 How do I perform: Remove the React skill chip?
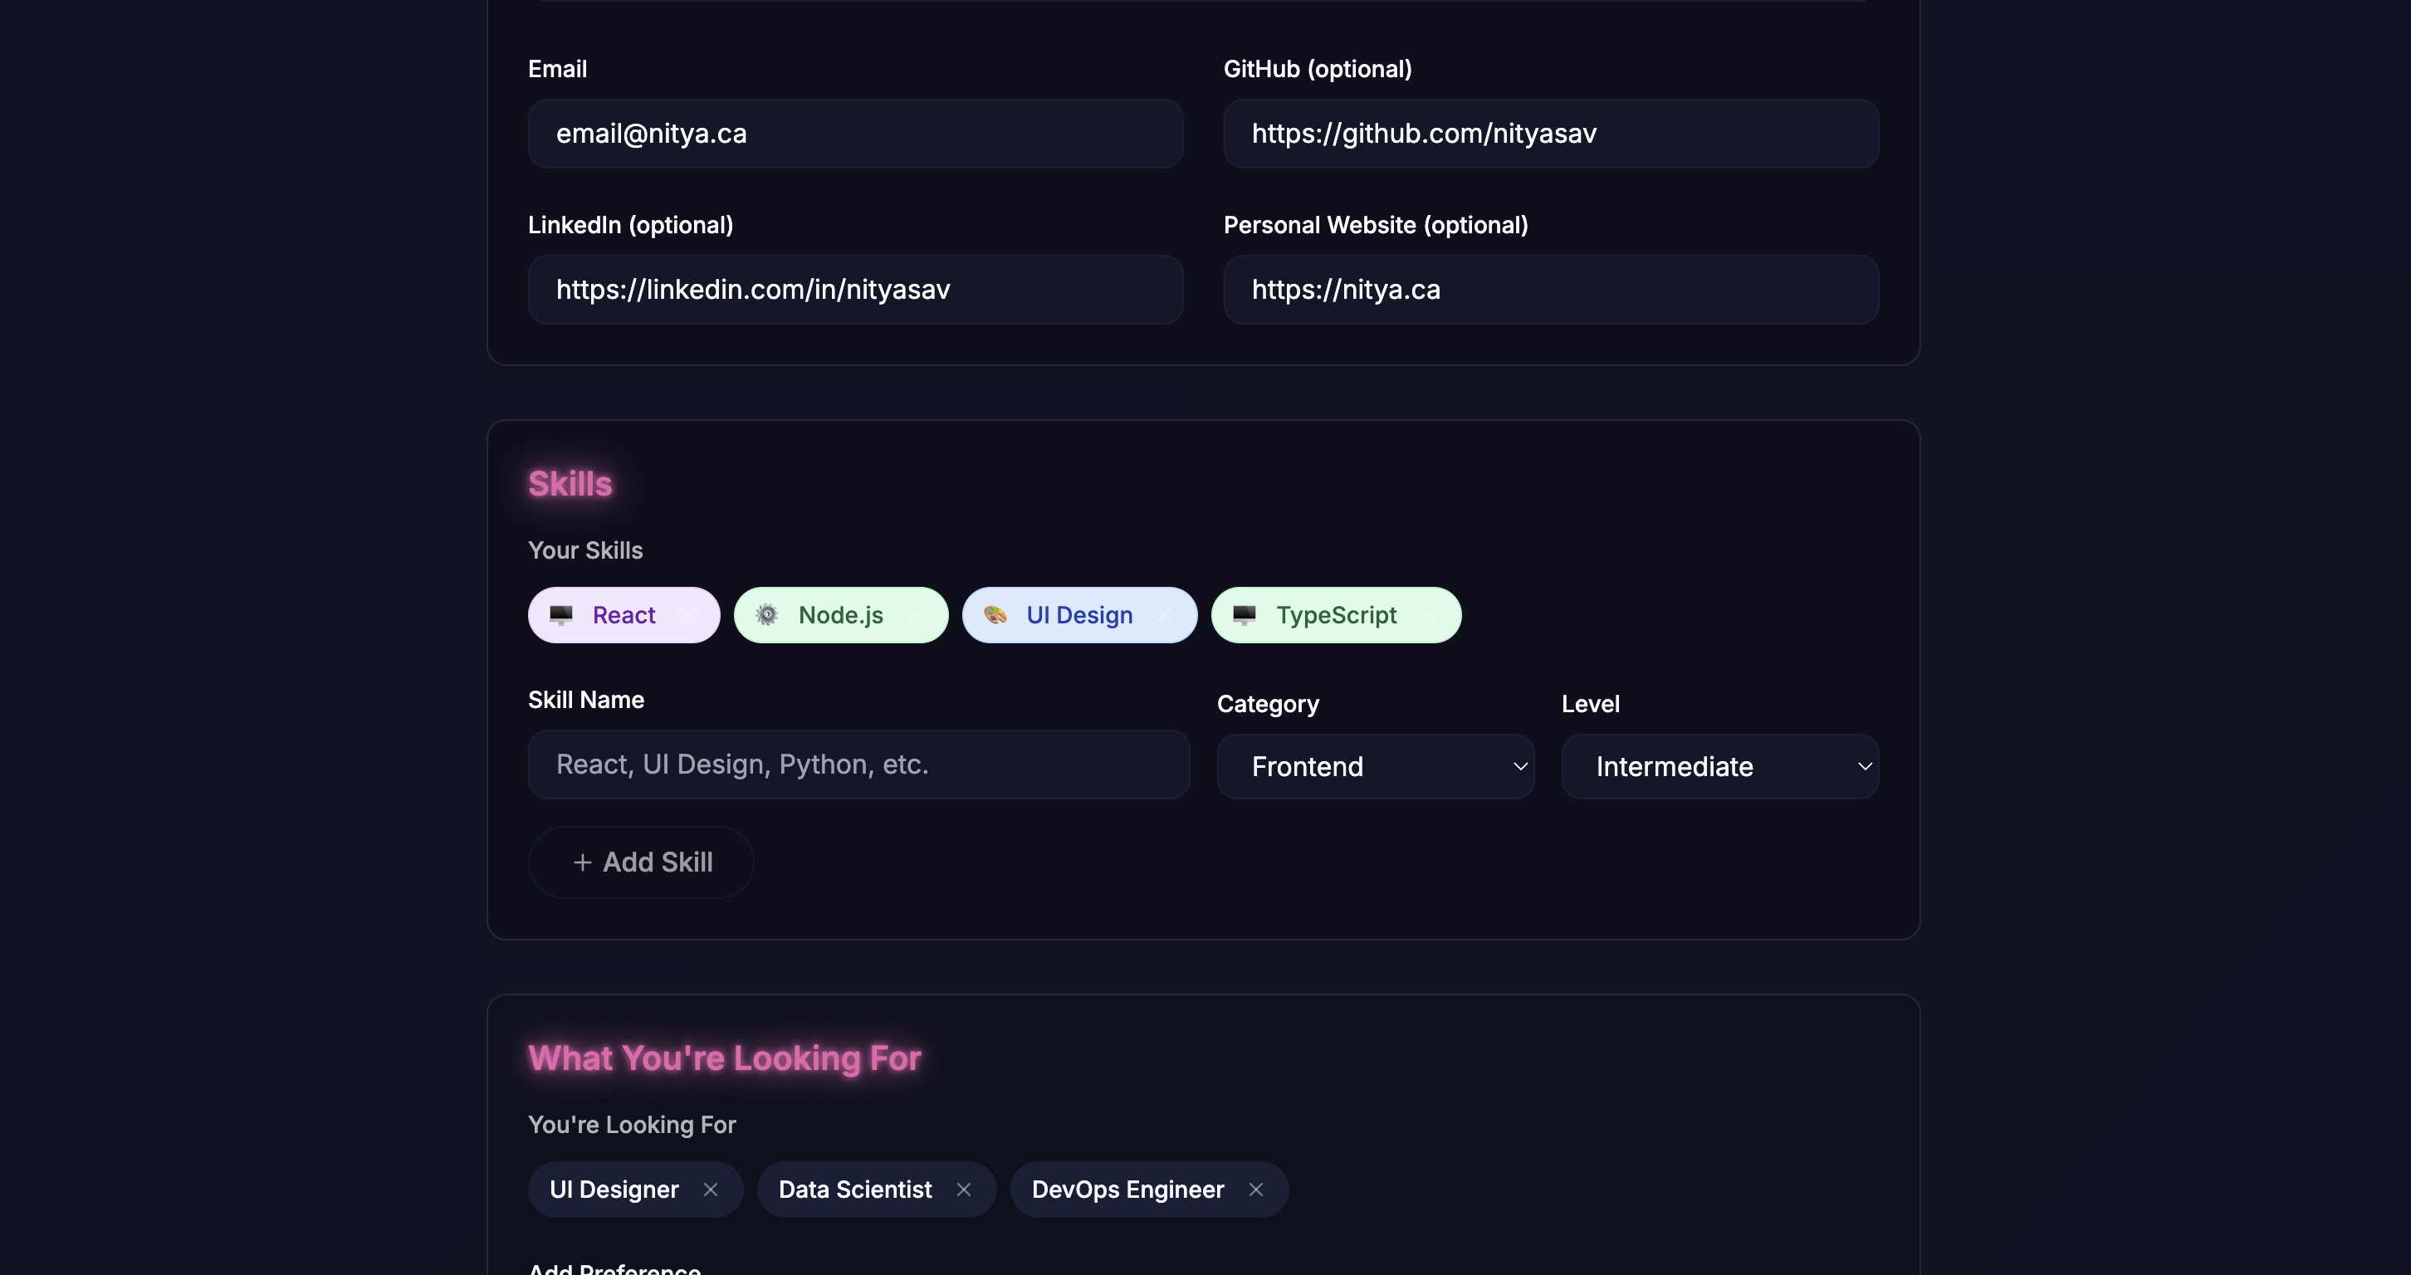[x=688, y=614]
